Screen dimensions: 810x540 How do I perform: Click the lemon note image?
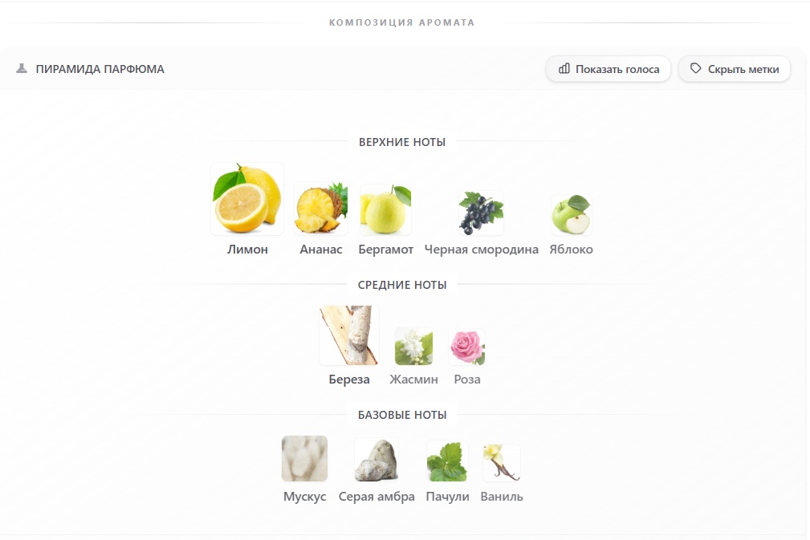[x=247, y=199]
